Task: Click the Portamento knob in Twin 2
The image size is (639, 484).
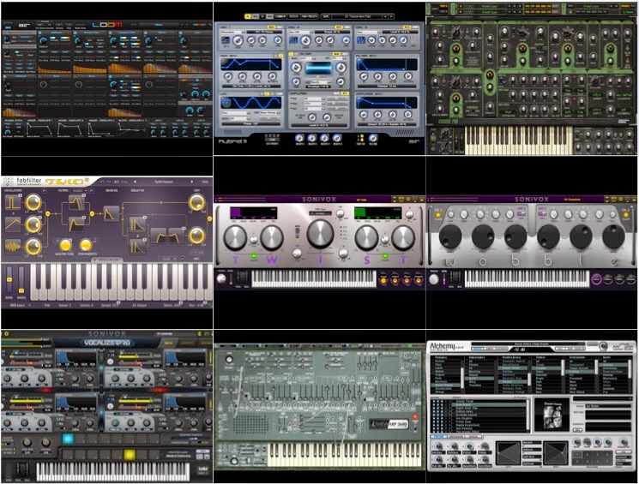Action: point(86,246)
